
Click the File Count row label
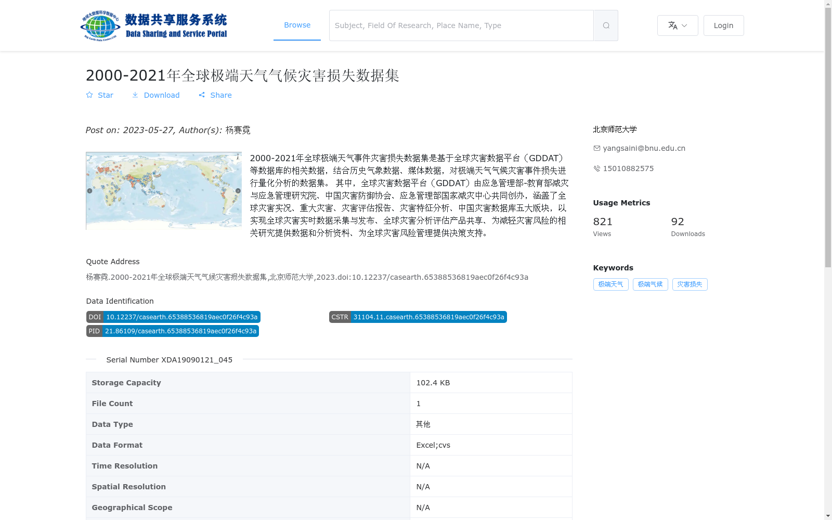click(112, 404)
